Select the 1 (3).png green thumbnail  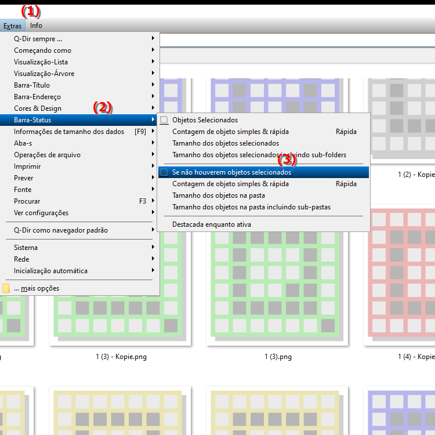coord(277,288)
